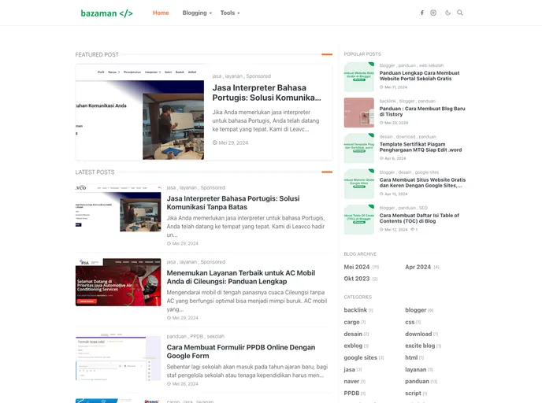Image resolution: width=542 pixels, height=403 pixels.
Task: Toggle dark mode with moon icon
Action: click(x=448, y=13)
